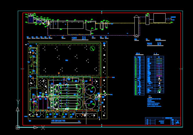Click the pipeline symbols legend table

tap(155, 75)
